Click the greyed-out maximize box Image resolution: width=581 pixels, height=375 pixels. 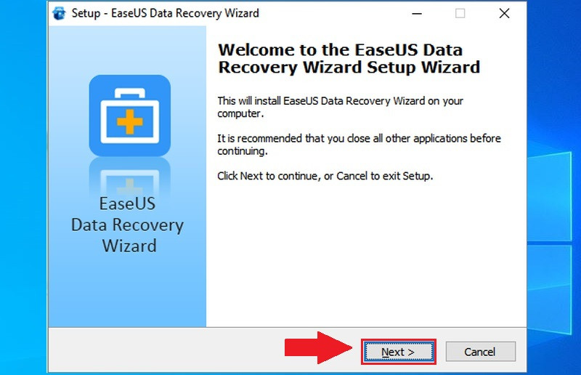click(460, 13)
